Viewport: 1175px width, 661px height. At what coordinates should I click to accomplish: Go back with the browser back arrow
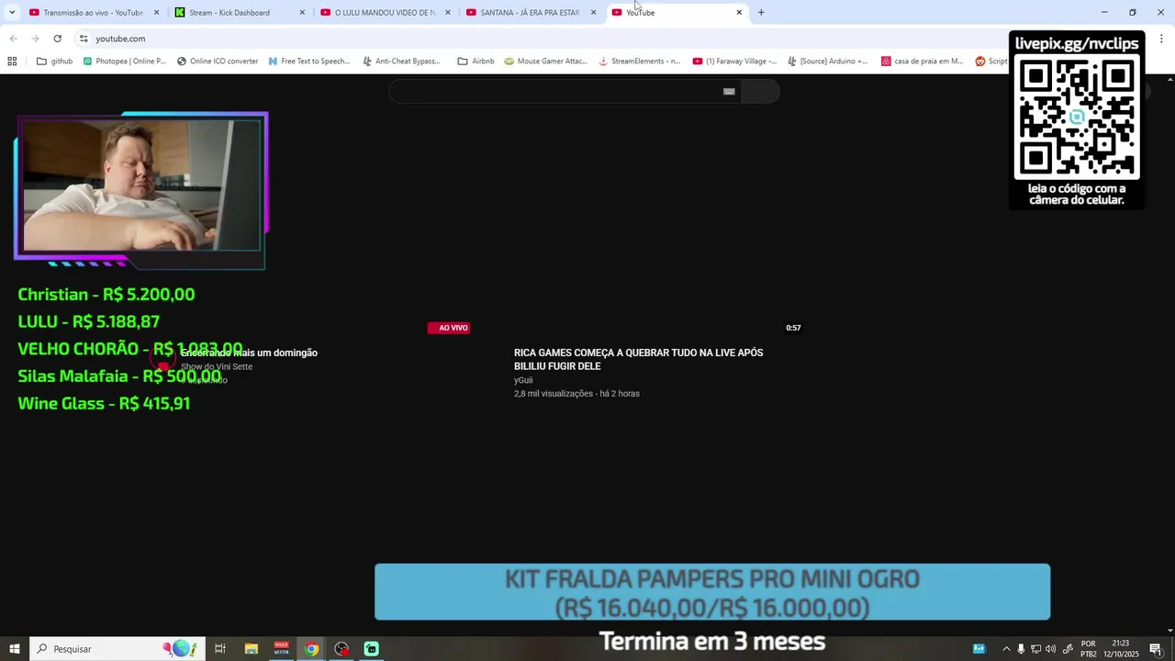coord(13,39)
